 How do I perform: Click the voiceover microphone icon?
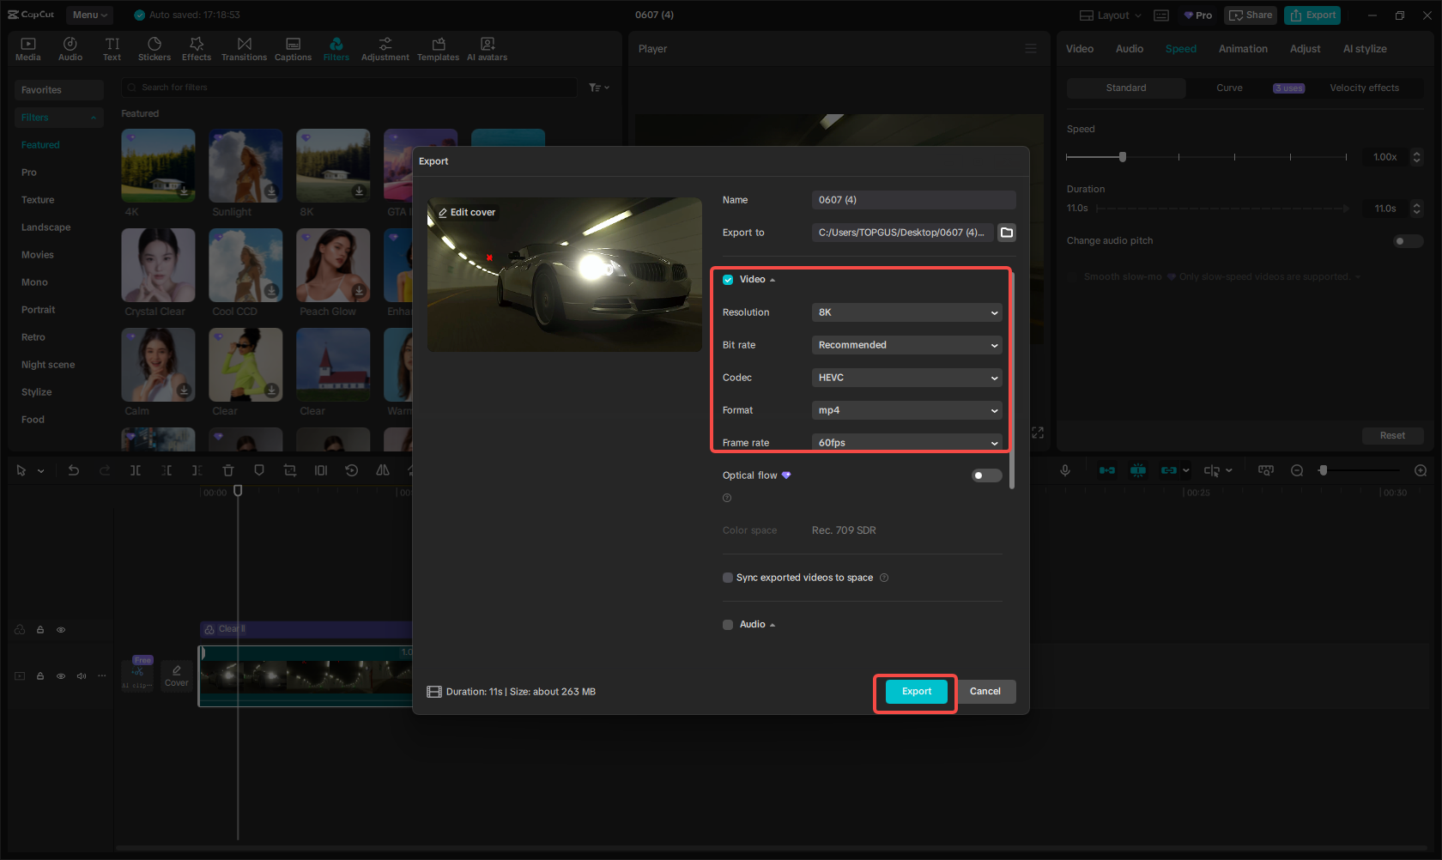[x=1065, y=470]
